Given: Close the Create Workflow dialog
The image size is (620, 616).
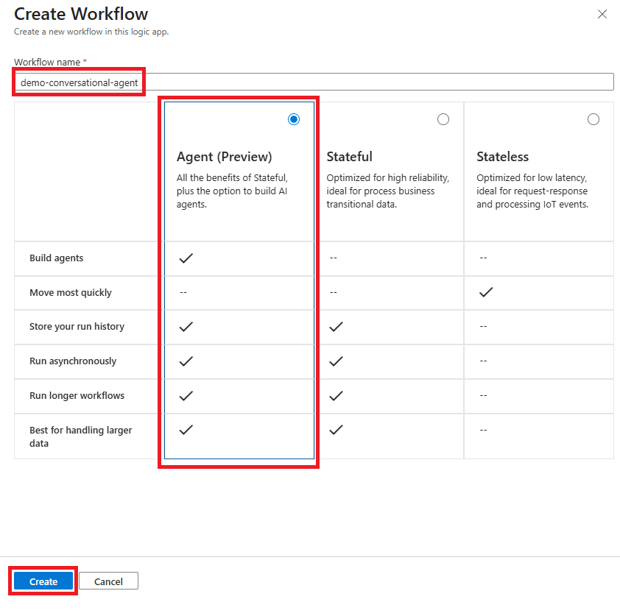Looking at the screenshot, I should tap(602, 14).
